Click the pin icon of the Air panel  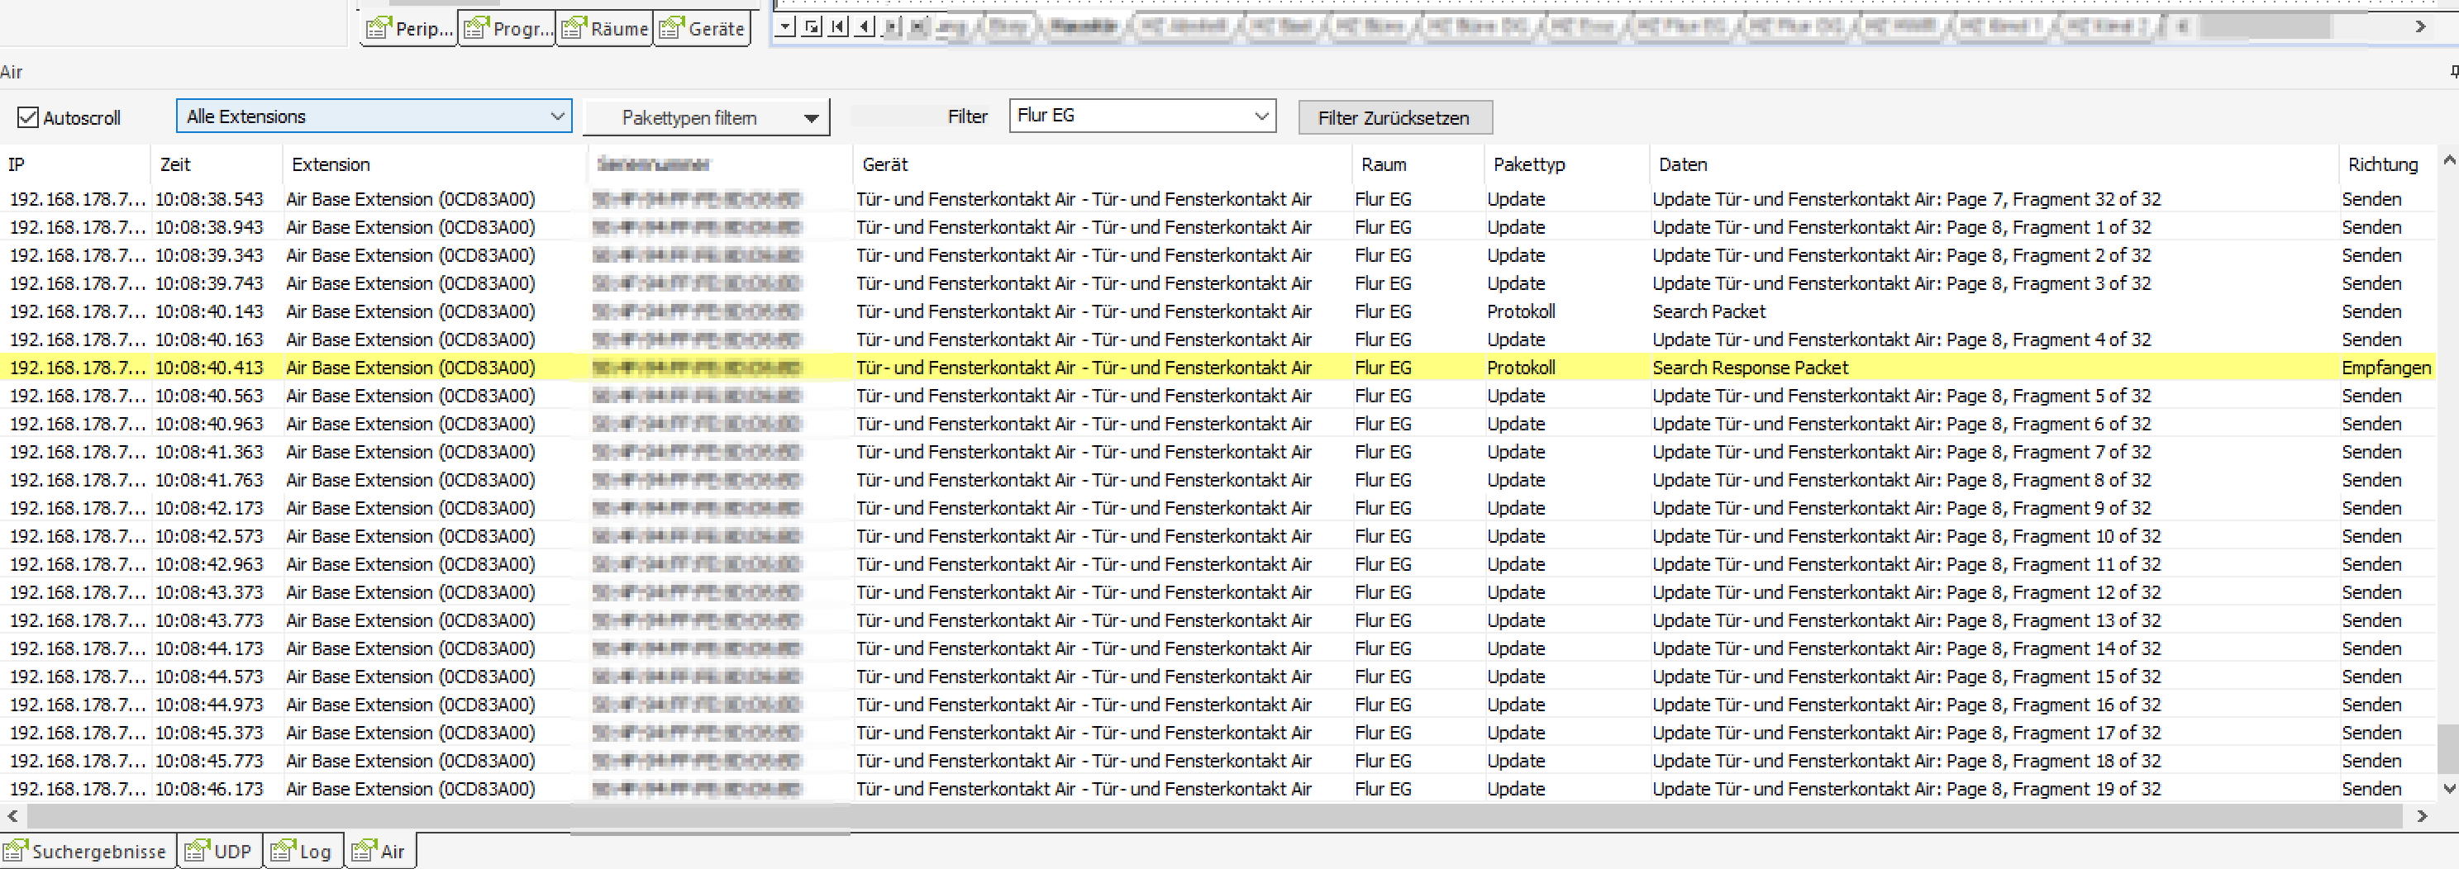(x=2452, y=73)
